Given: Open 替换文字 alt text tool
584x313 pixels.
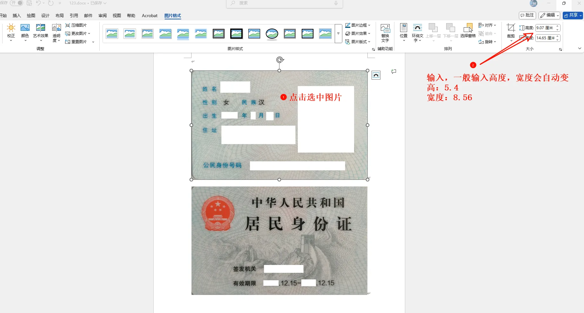Looking at the screenshot, I should tap(385, 33).
